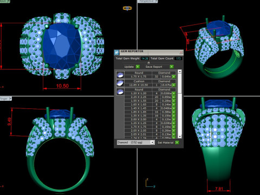This screenshot has width=260, height=195.
Task: Click the Save Report label
Action: click(154, 67)
